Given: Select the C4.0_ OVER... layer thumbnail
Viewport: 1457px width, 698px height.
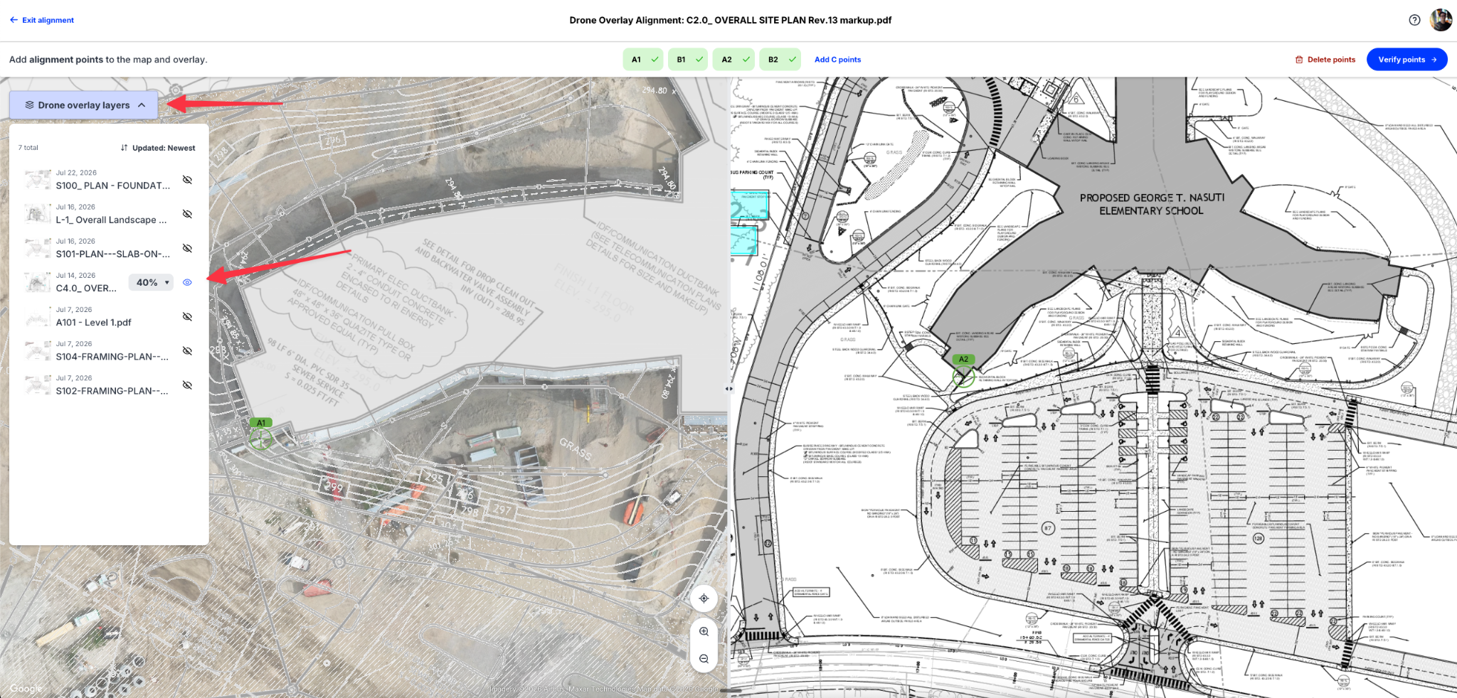Looking at the screenshot, I should [37, 282].
